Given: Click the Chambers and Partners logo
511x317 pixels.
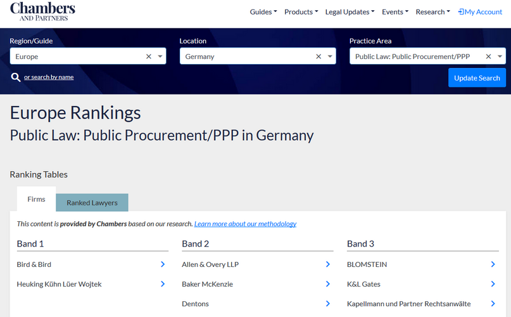Looking at the screenshot, I should pos(42,11).
